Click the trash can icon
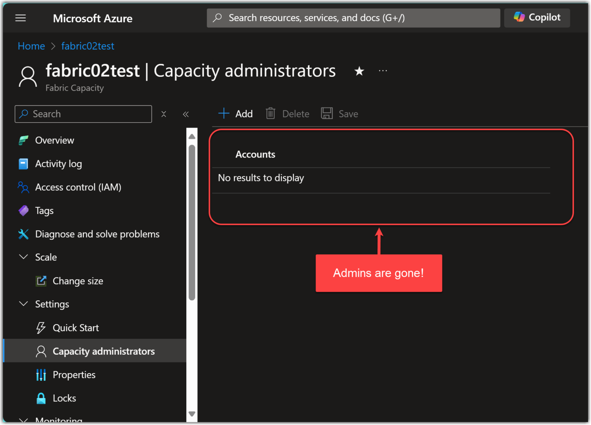 [x=270, y=113]
